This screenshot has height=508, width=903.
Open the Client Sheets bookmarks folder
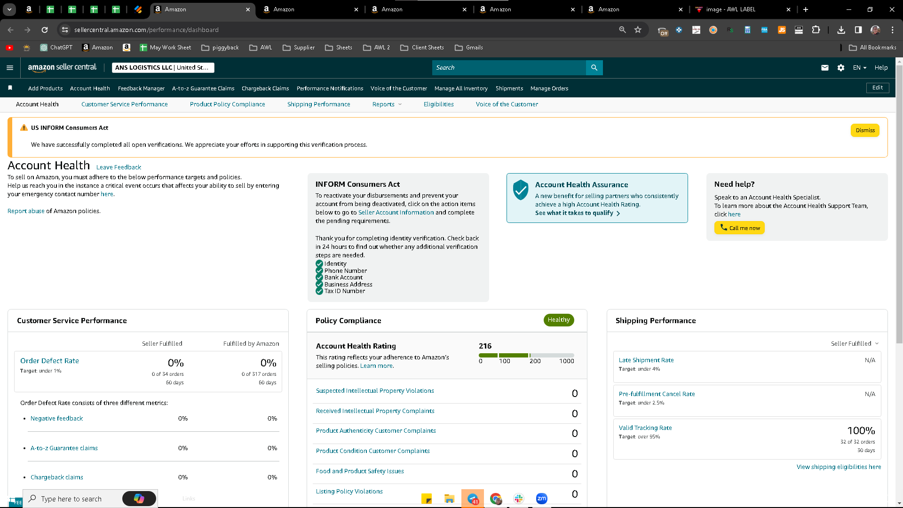[x=422, y=48]
